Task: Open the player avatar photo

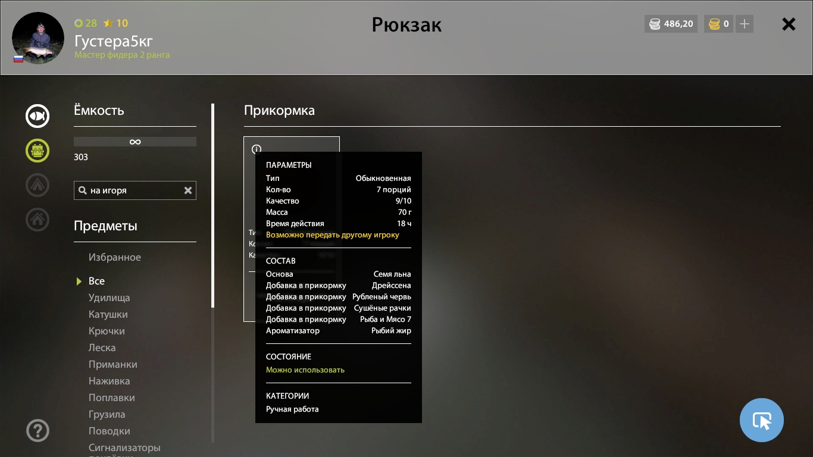Action: 38,38
